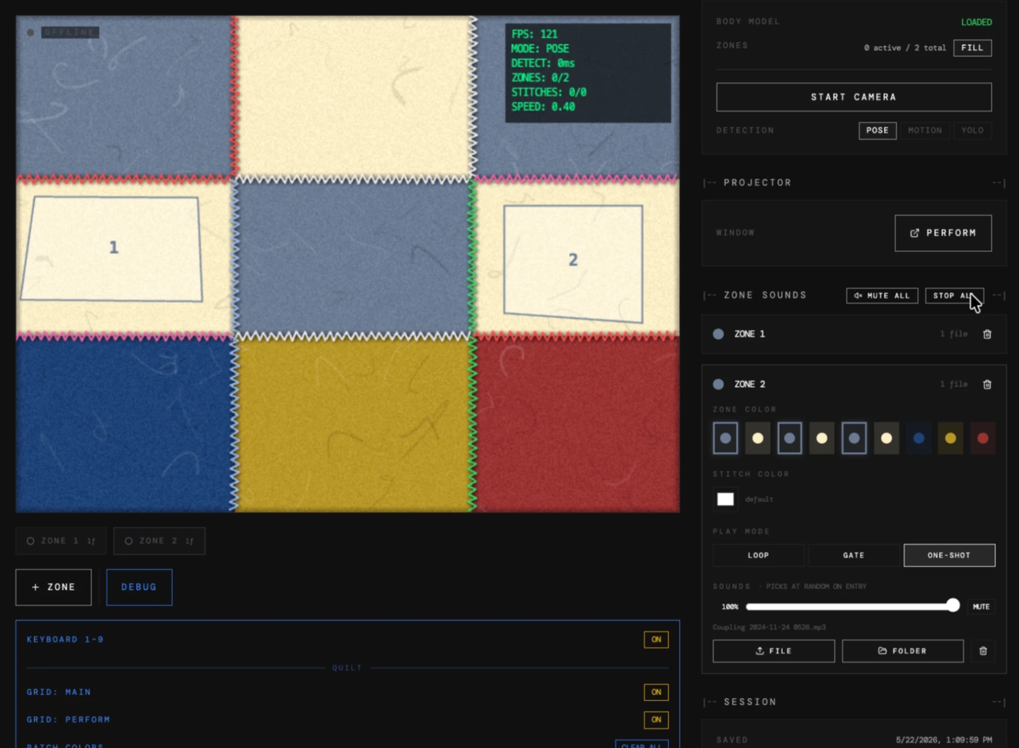Click the Zone 2 color dot in Zone Sounds
The height and width of the screenshot is (748, 1019).
point(718,384)
